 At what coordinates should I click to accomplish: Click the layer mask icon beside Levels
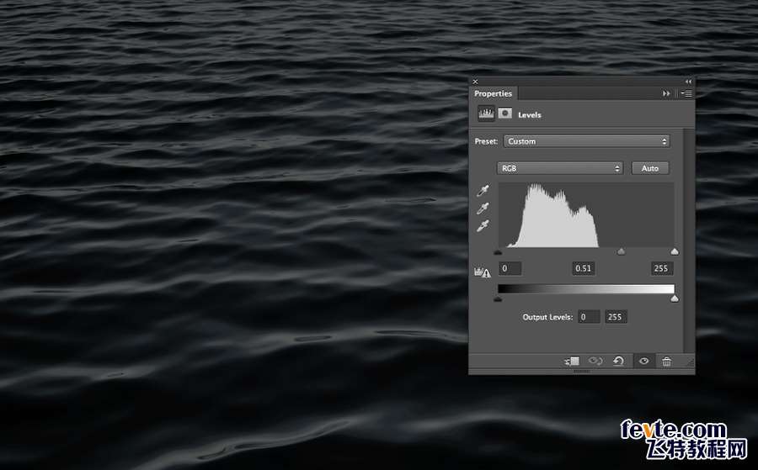tap(505, 114)
